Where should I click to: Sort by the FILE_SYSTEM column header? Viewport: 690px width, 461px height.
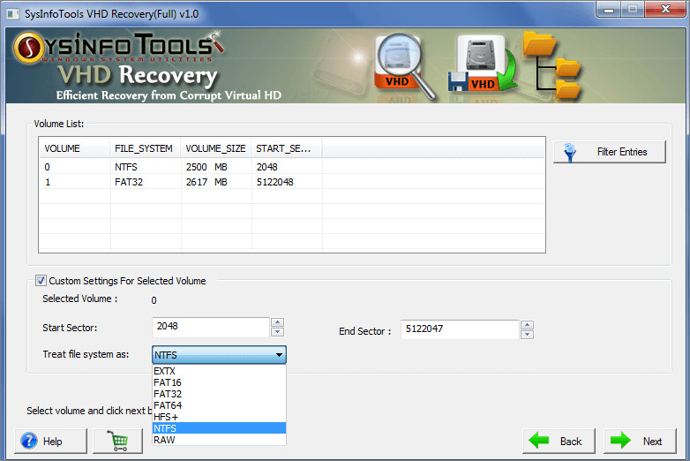pyautogui.click(x=146, y=148)
